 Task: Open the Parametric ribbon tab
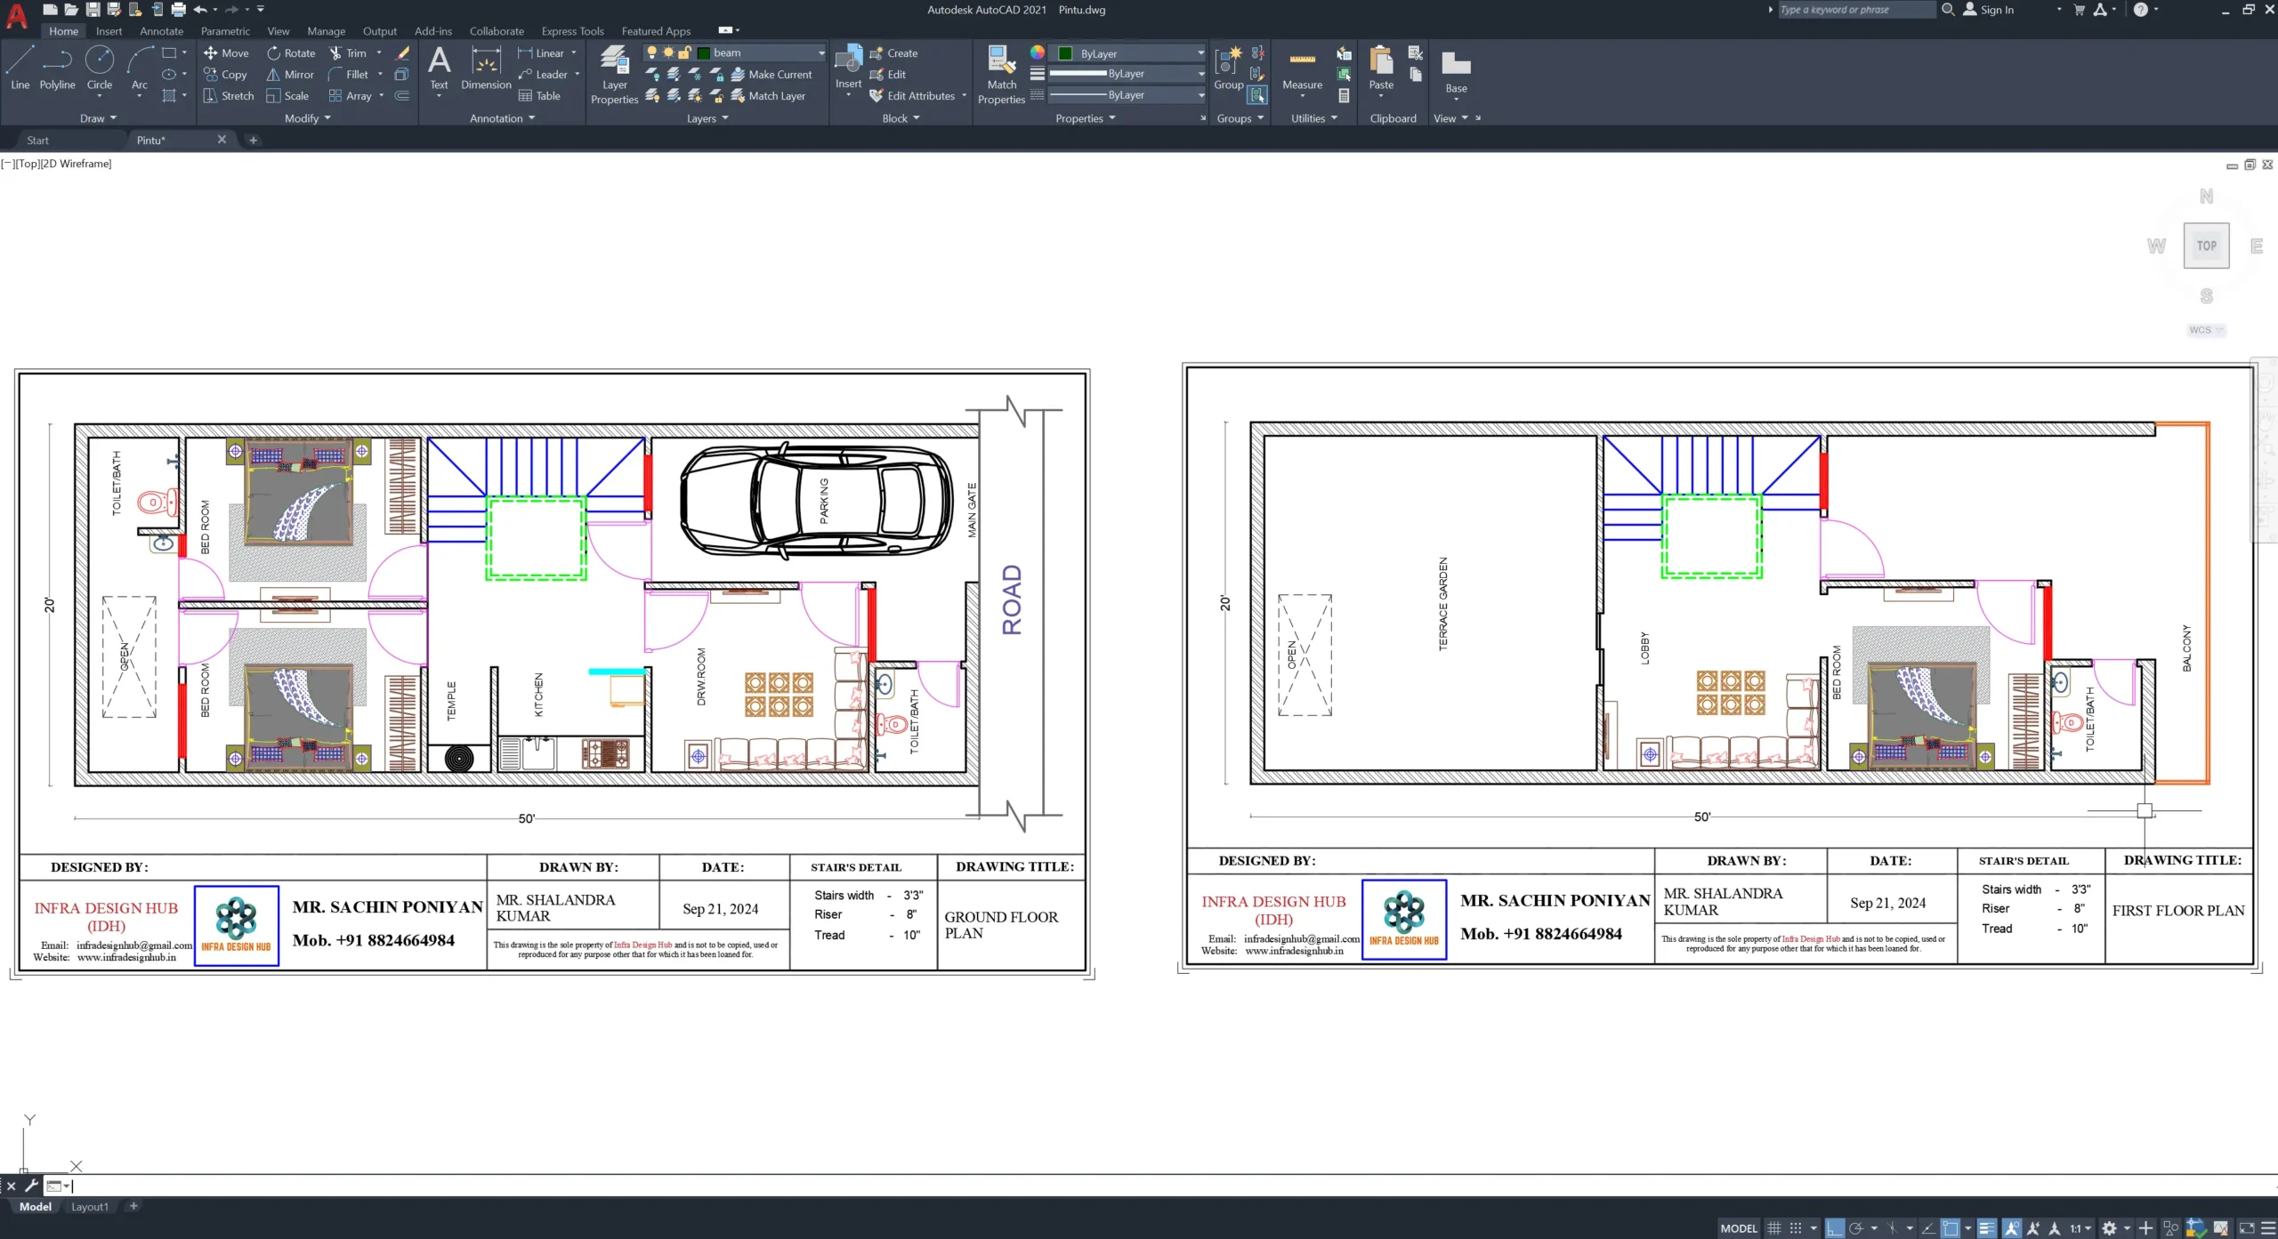click(225, 31)
